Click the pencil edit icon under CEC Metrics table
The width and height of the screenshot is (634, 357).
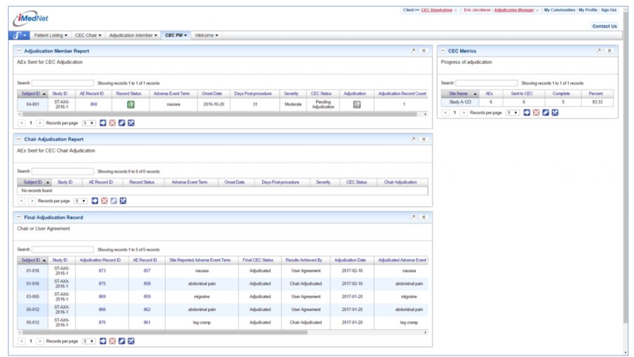(545, 113)
